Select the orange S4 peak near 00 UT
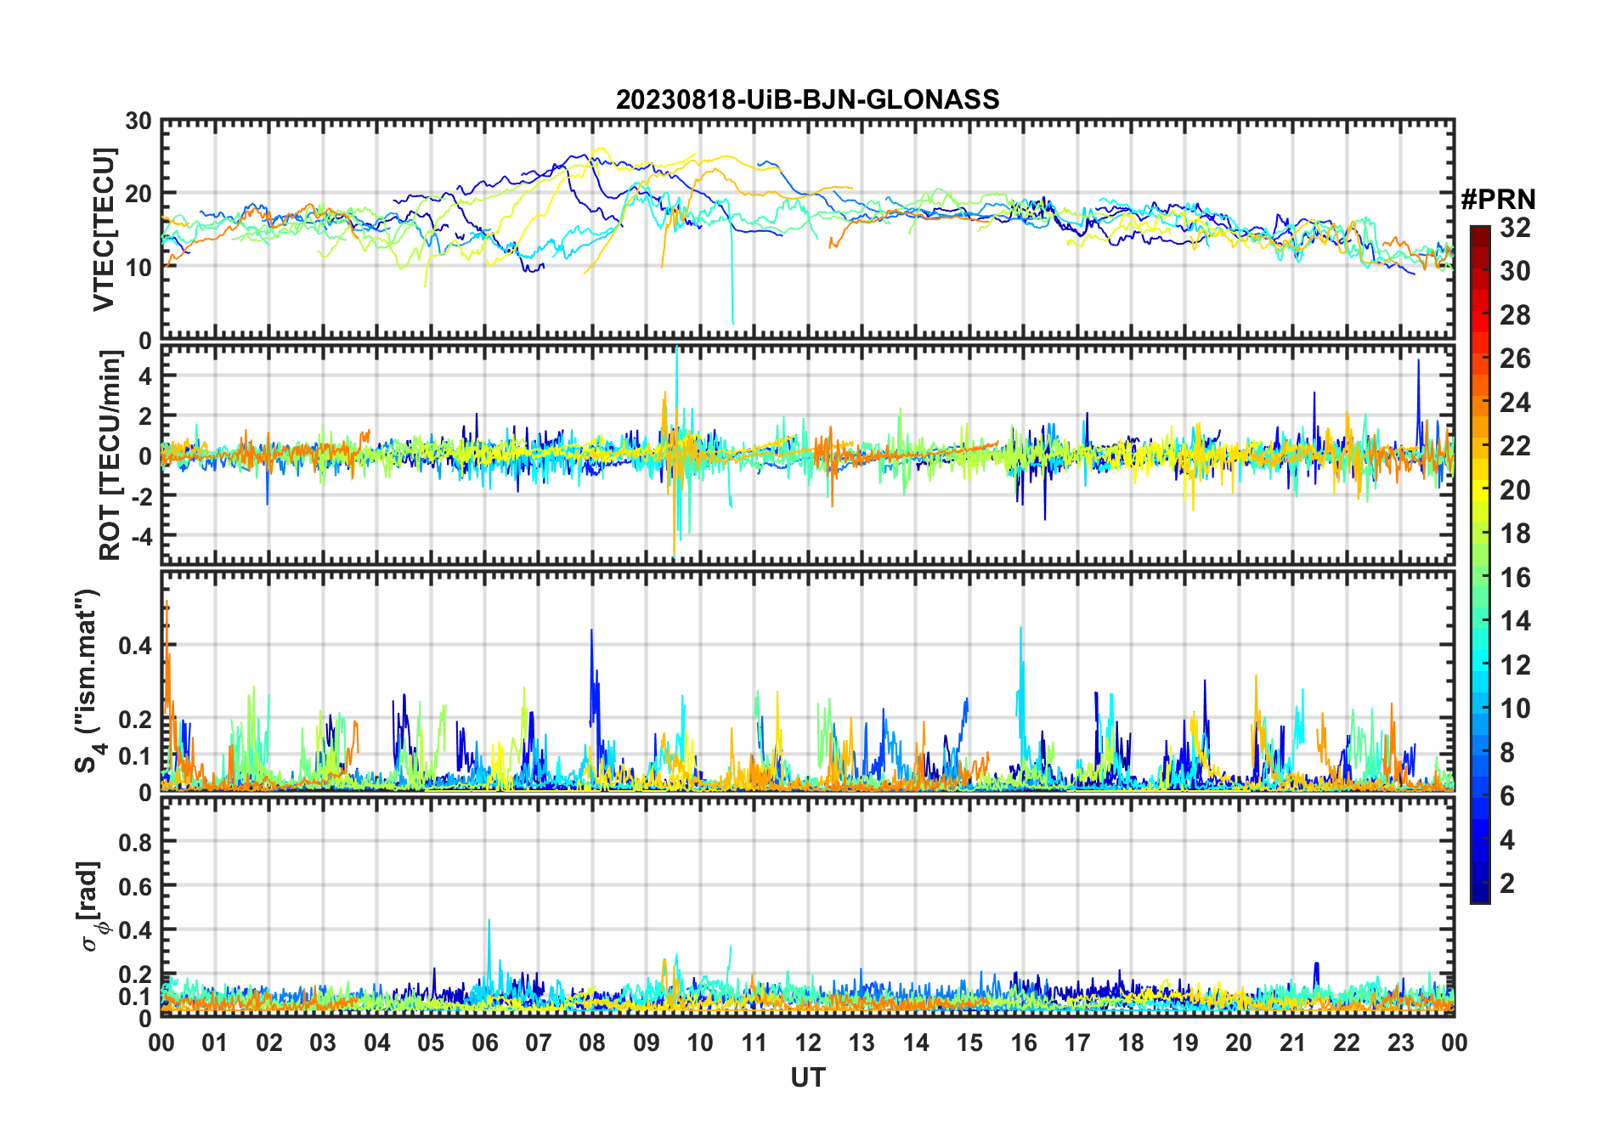1616x1130 pixels. point(167,605)
